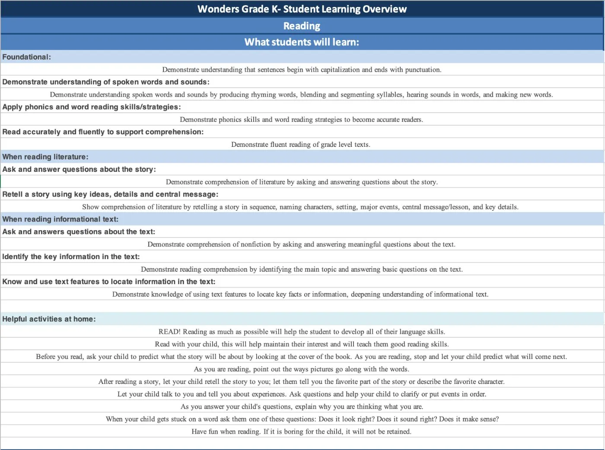Select the cell about producing rhyming words
This screenshot has height=450, width=605.
coord(302,95)
